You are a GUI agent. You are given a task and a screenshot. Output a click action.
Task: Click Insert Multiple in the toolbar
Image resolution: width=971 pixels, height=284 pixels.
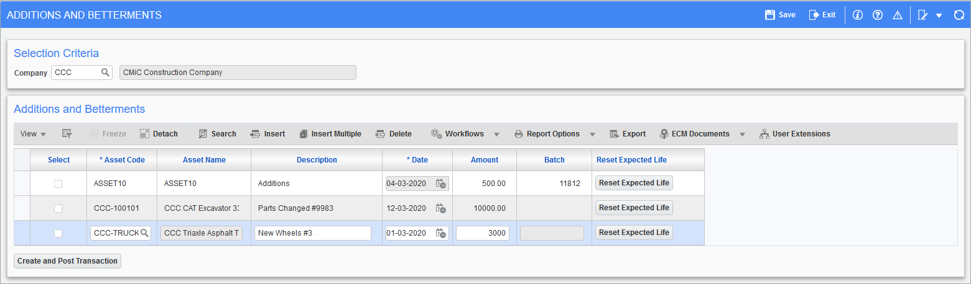click(x=330, y=134)
